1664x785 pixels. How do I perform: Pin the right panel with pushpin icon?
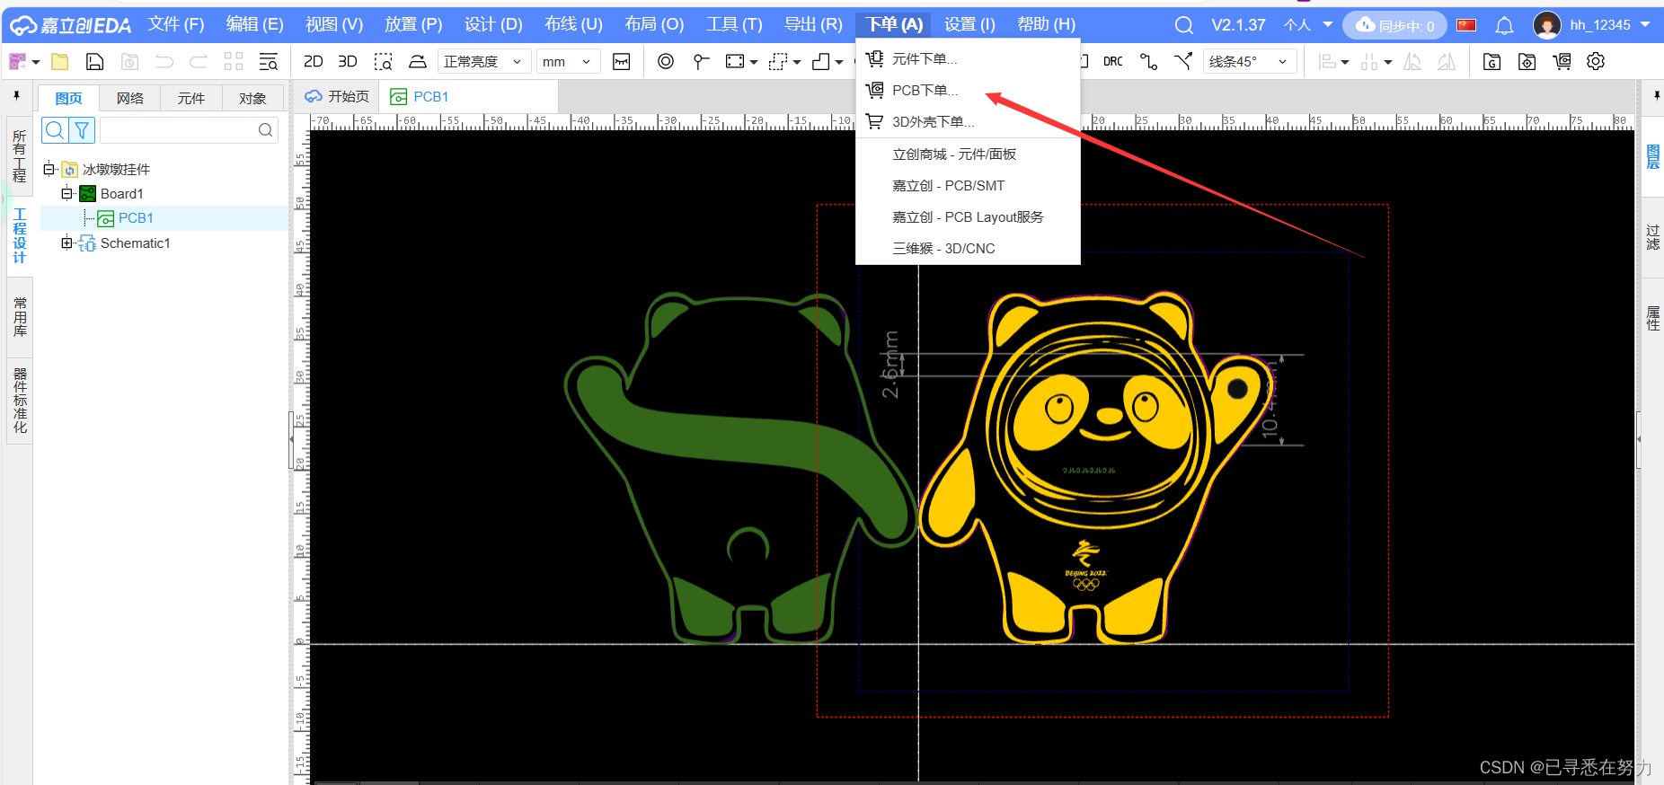click(1657, 95)
